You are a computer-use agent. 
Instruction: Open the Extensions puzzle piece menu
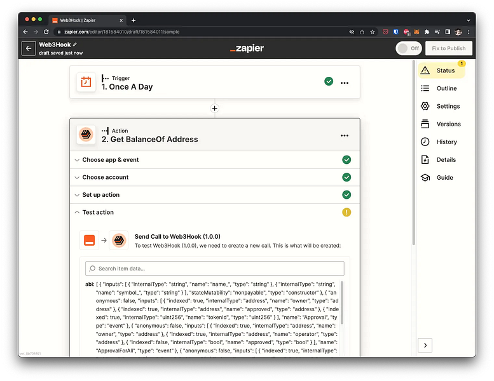[427, 32]
